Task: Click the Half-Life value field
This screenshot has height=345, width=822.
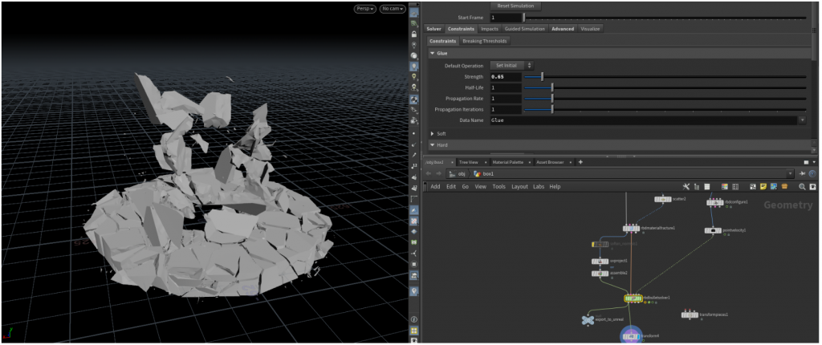Action: [x=506, y=87]
